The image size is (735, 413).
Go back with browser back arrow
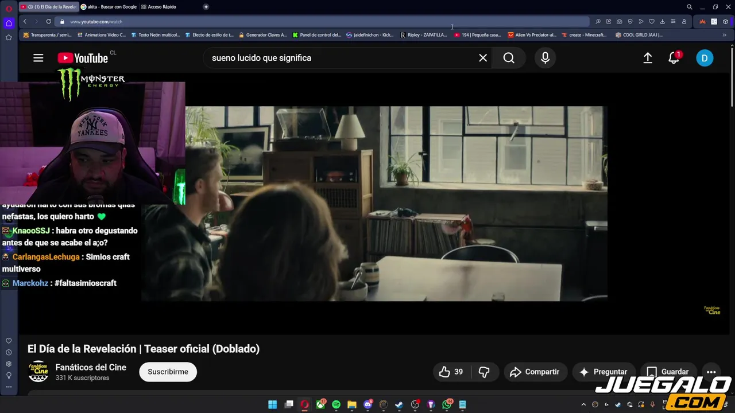[25, 21]
